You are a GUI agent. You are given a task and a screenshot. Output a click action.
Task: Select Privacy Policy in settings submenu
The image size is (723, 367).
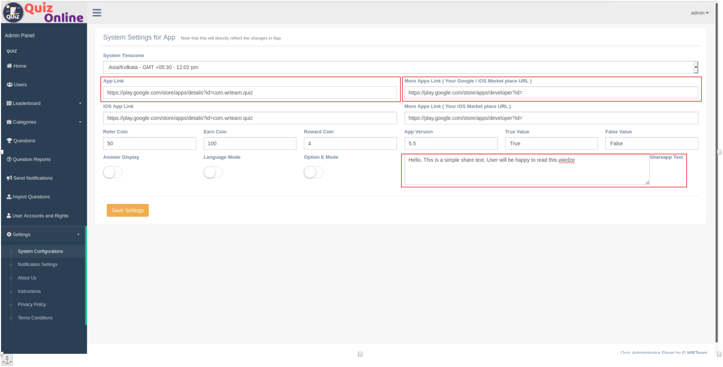pos(32,305)
